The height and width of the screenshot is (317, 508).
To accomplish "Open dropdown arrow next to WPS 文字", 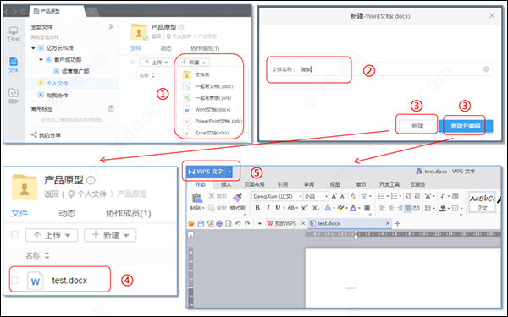I will 229,172.
